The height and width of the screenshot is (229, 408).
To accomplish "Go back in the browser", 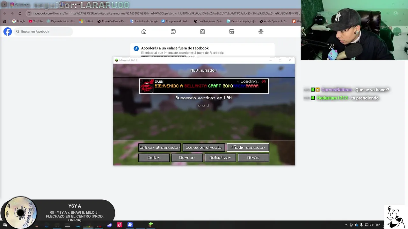I will coord(4,13).
